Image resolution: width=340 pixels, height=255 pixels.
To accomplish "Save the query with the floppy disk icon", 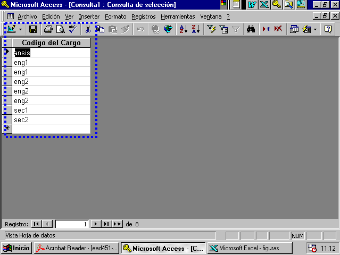I will (33, 29).
